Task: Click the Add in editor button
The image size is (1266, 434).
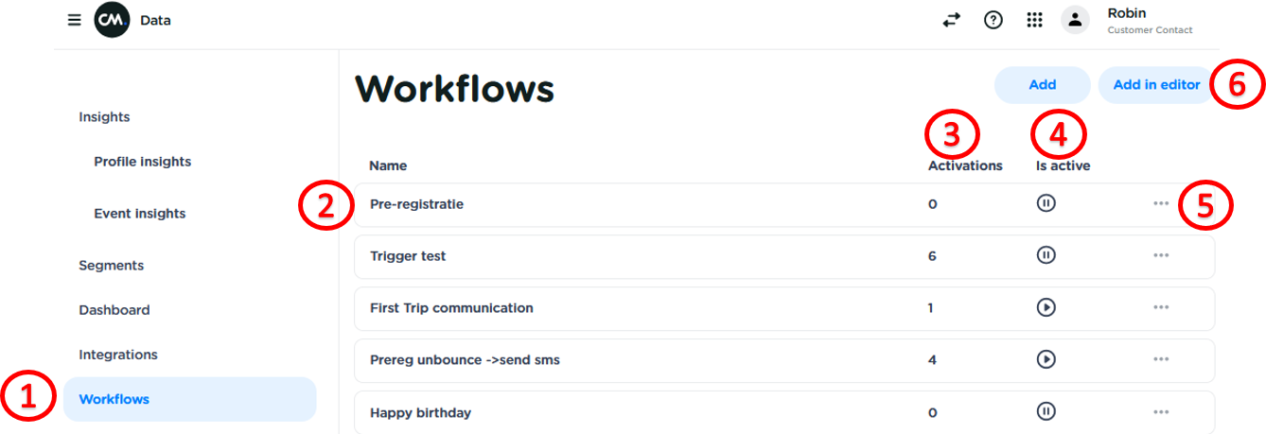Action: coord(1156,85)
